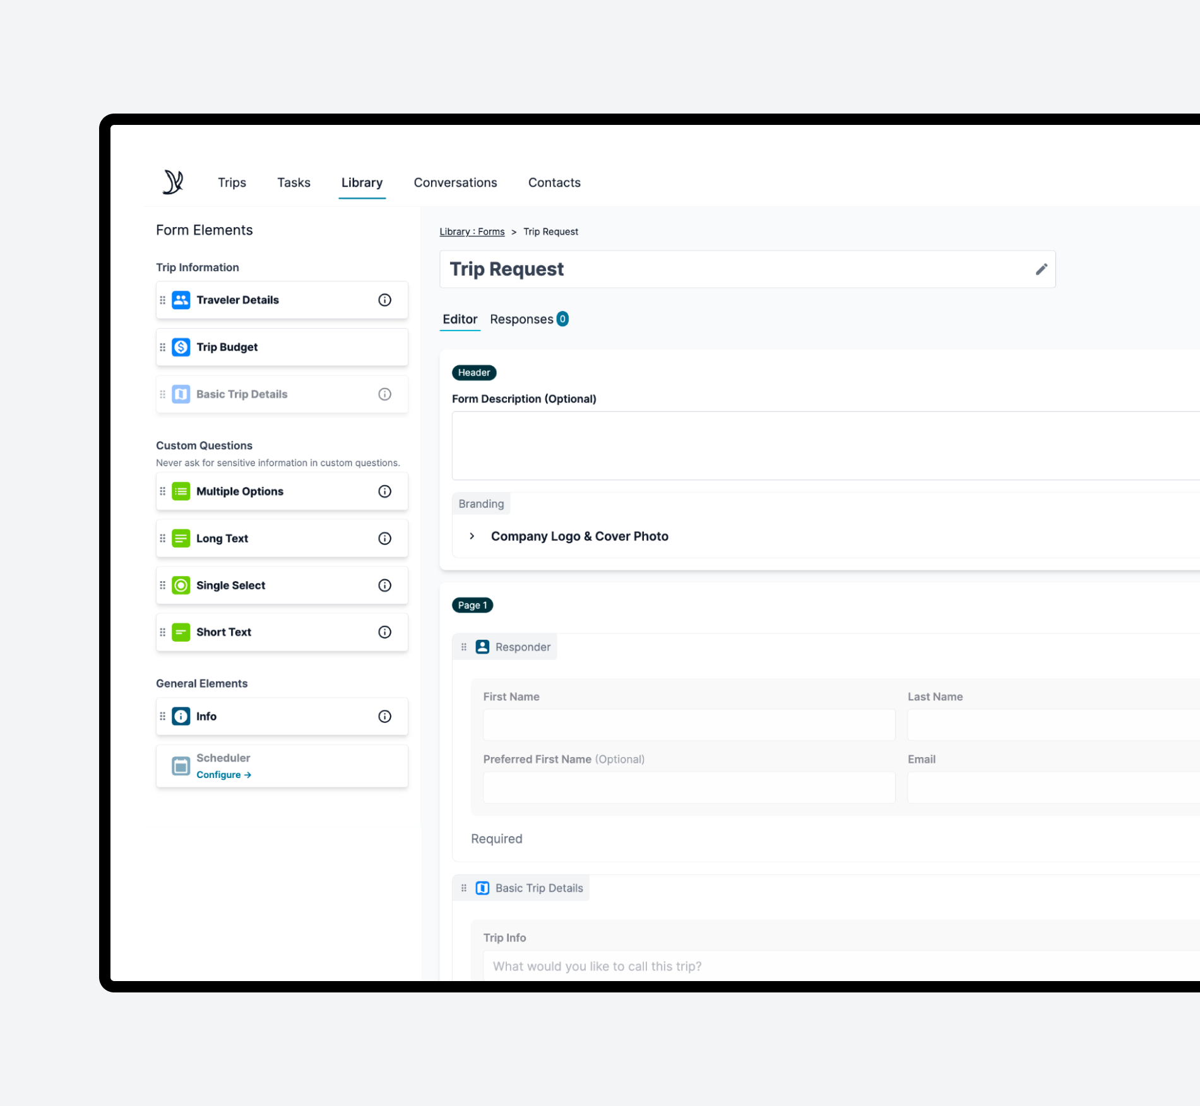Screen dimensions: 1200x1106
Task: Click the Form Description text area
Action: pos(826,446)
